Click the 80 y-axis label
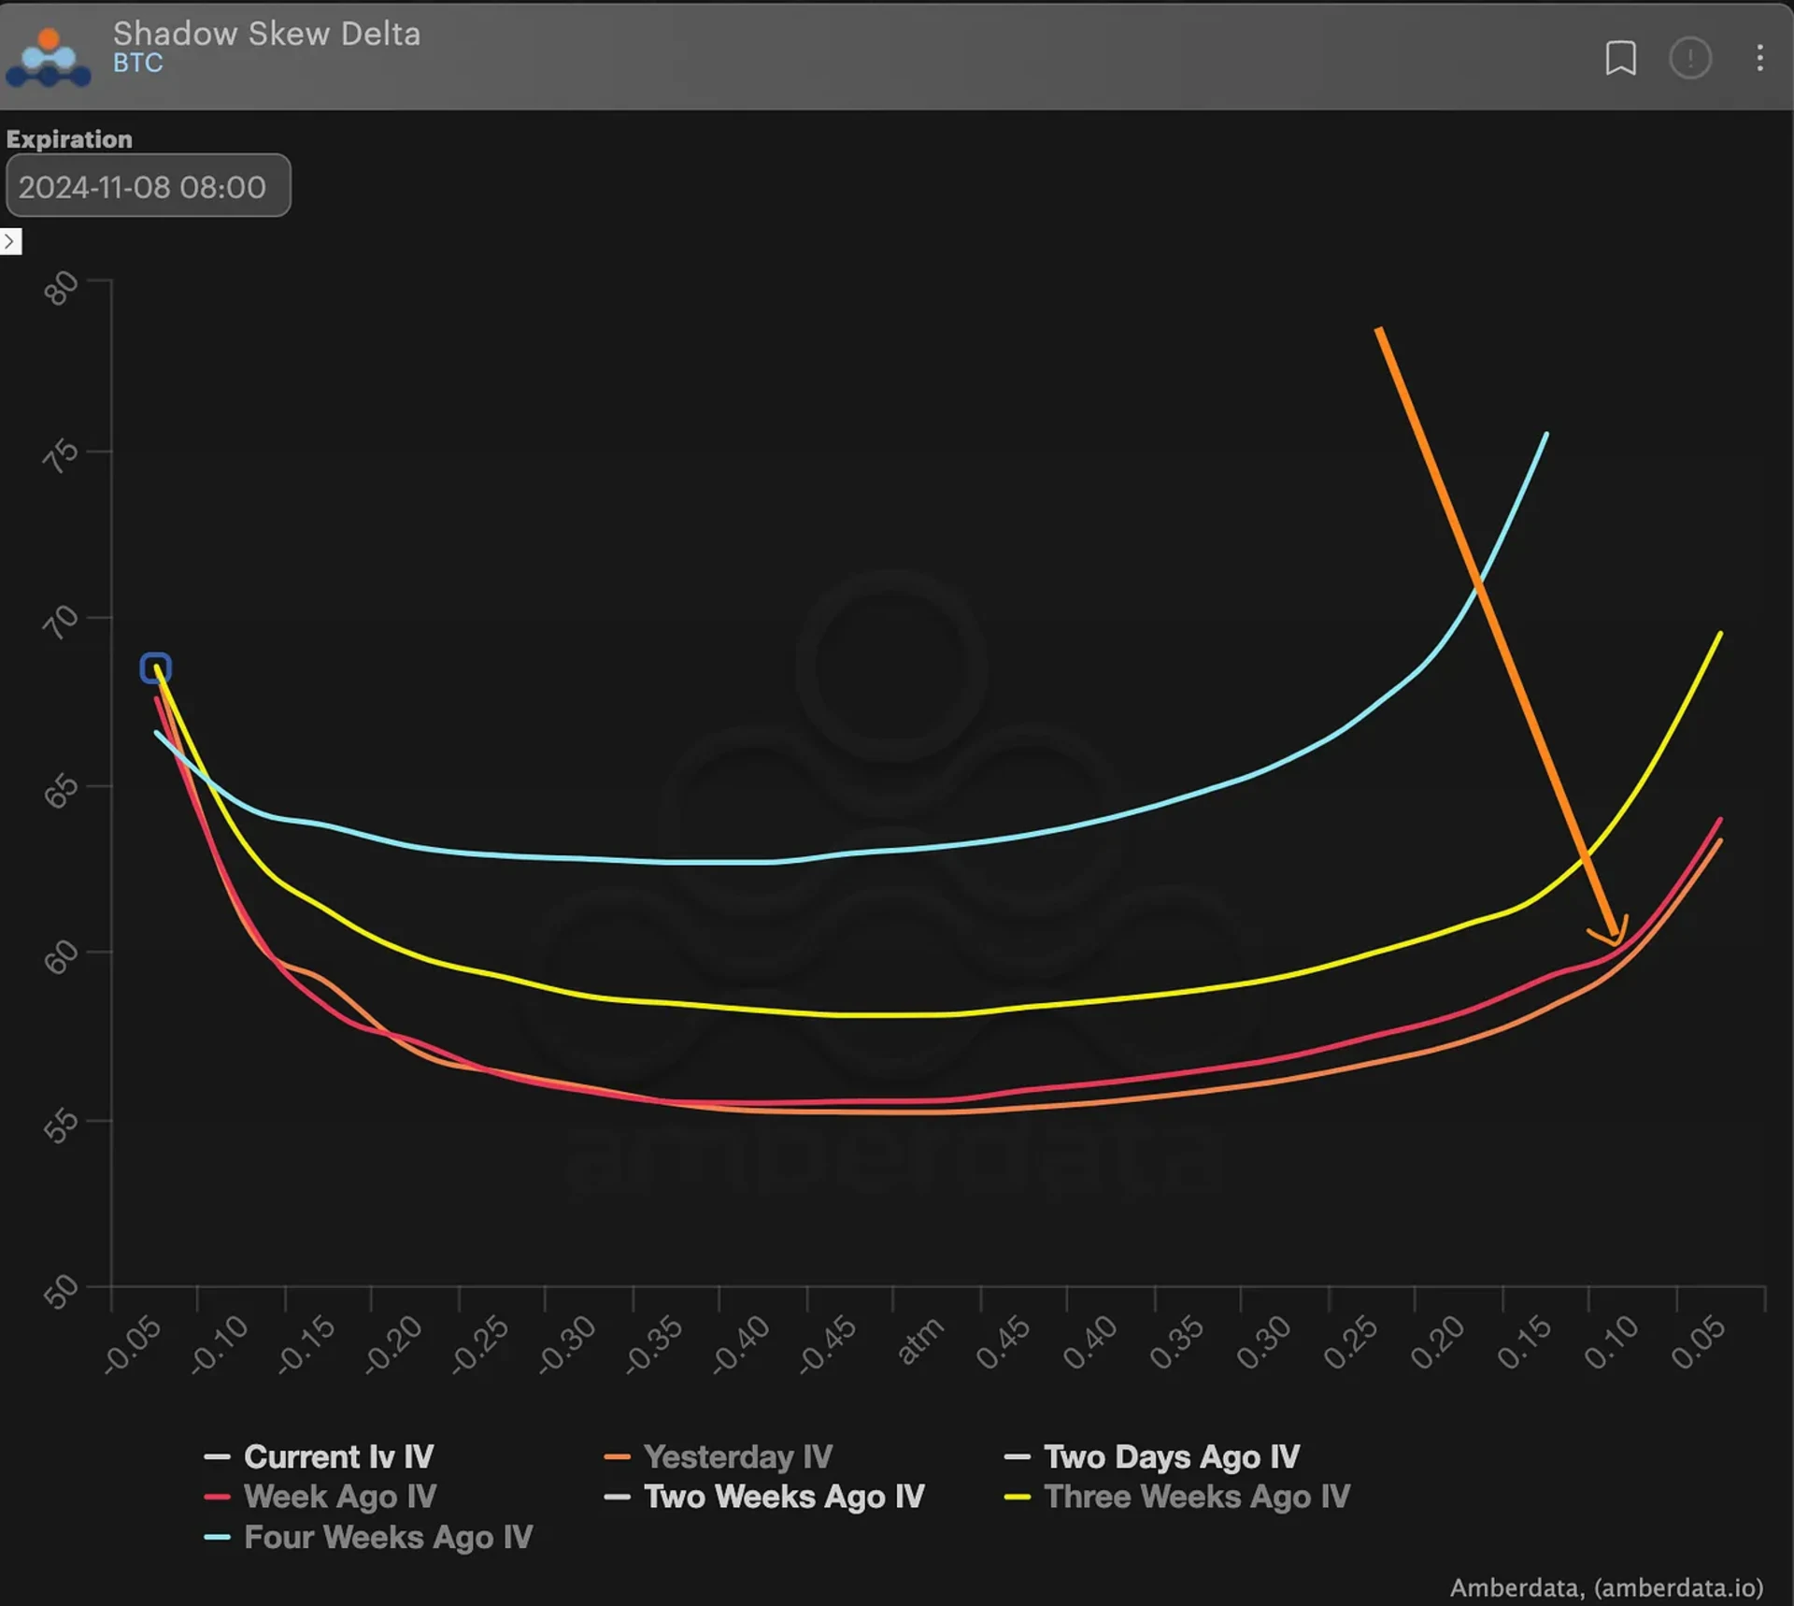Viewport: 1794px width, 1606px height. (x=62, y=287)
